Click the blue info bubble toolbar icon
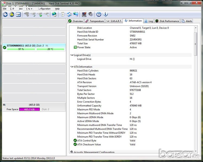Screen dimensions: 203x162 pyautogui.click(x=105, y=15)
